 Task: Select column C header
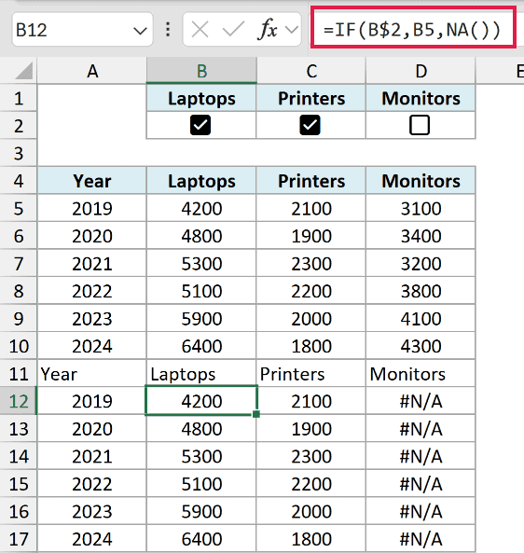point(311,71)
